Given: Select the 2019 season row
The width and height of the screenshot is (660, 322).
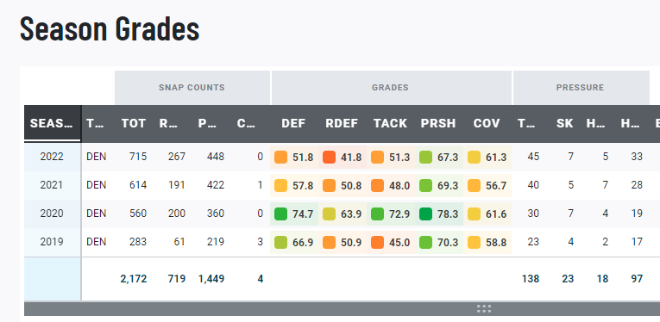Looking at the screenshot, I should [342, 242].
